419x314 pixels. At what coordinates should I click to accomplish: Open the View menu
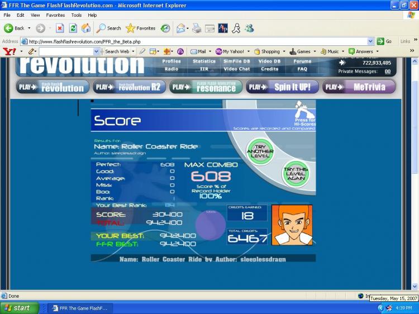tap(35, 15)
